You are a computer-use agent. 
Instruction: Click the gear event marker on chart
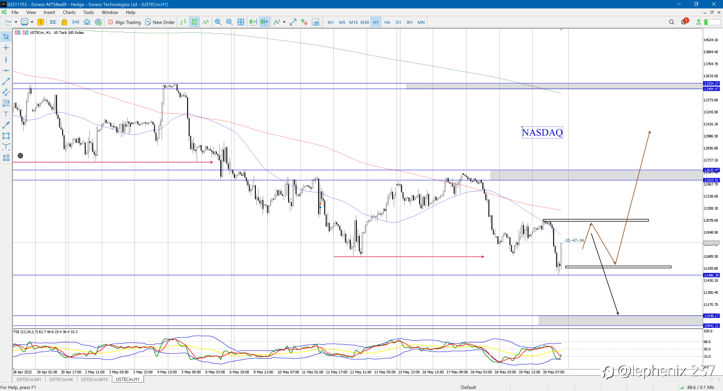pos(20,156)
